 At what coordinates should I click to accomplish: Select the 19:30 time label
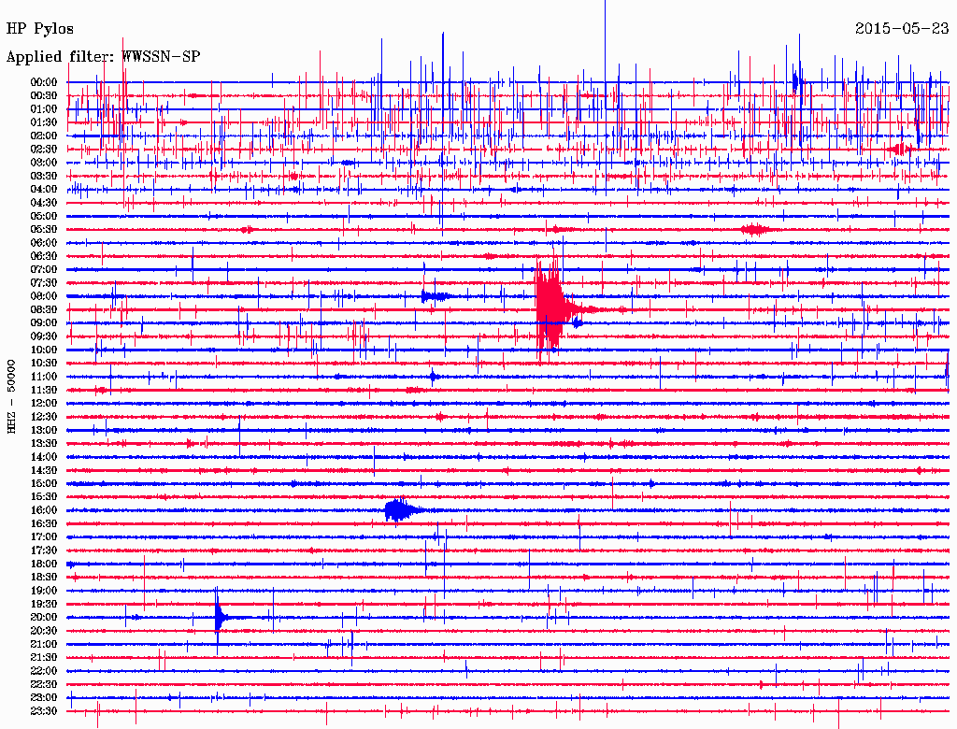click(44, 605)
